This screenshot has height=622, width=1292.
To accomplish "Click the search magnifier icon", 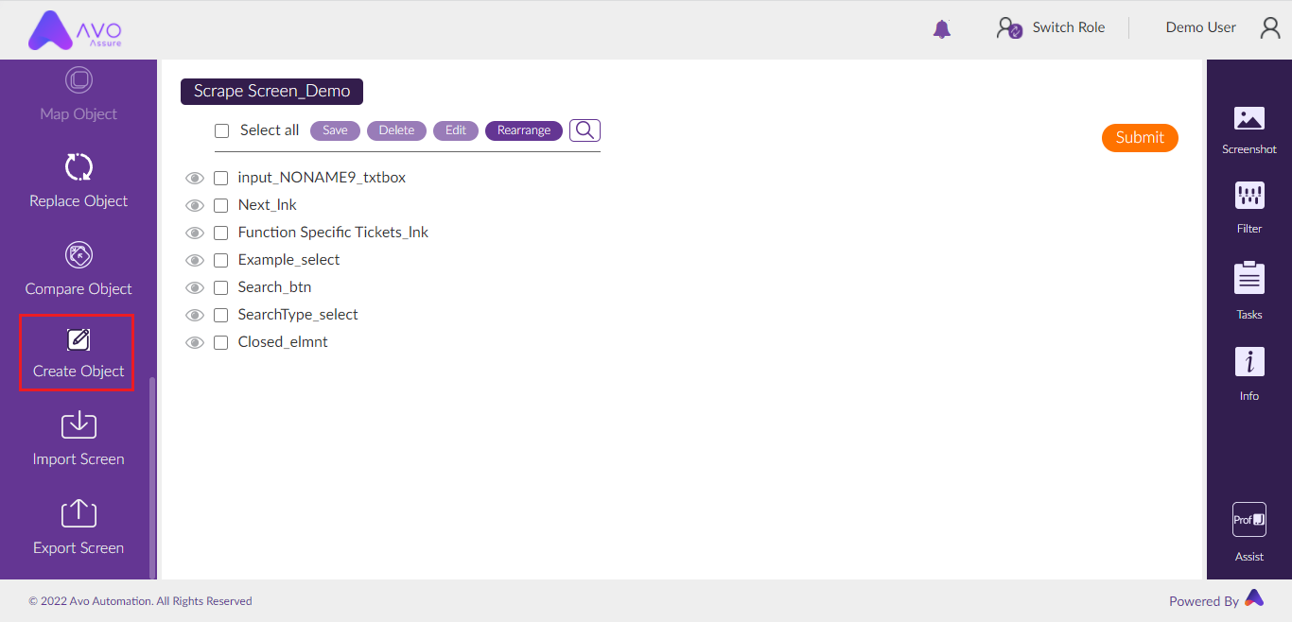I will pyautogui.click(x=585, y=130).
